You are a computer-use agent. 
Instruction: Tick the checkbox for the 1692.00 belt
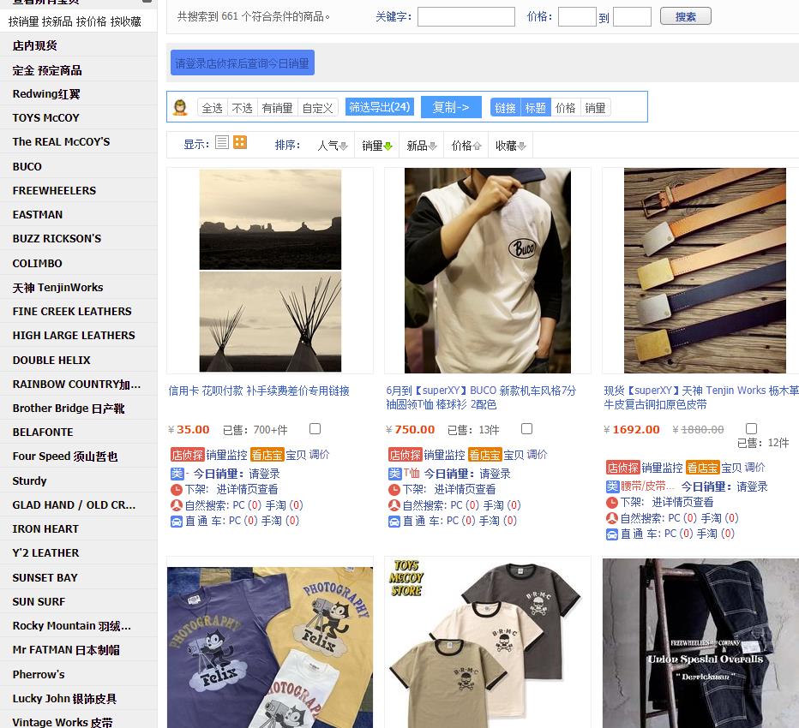point(751,428)
